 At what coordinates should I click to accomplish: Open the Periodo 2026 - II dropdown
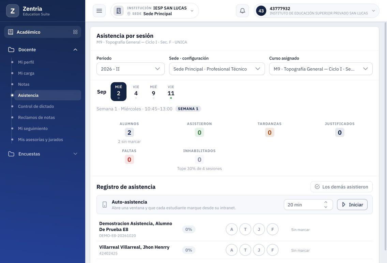pyautogui.click(x=131, y=69)
